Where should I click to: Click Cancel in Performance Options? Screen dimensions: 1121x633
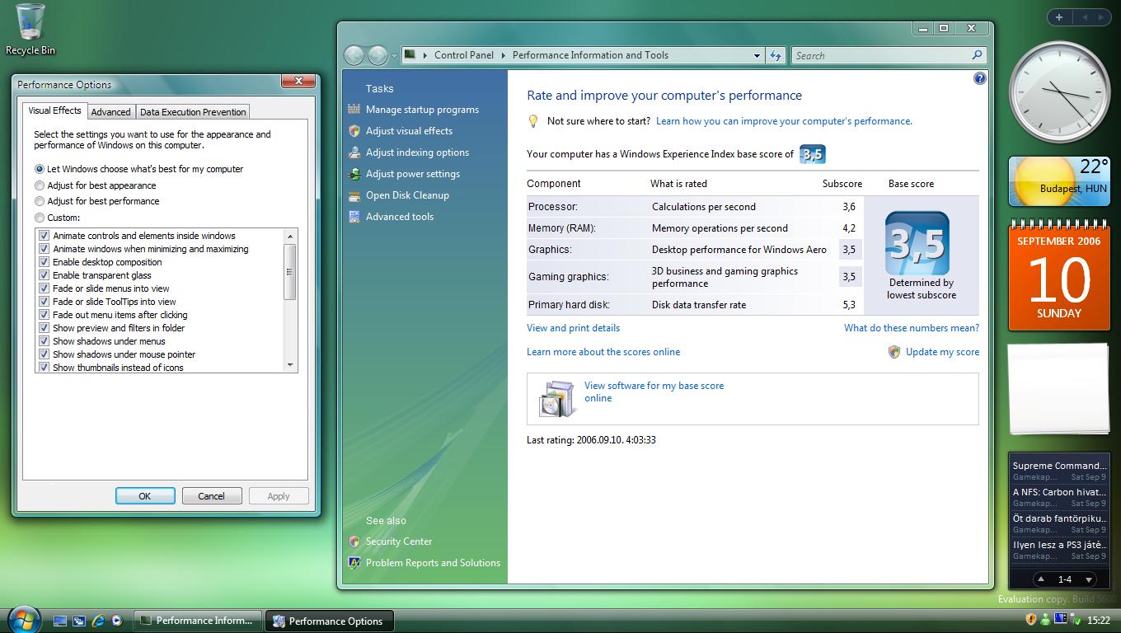point(211,495)
